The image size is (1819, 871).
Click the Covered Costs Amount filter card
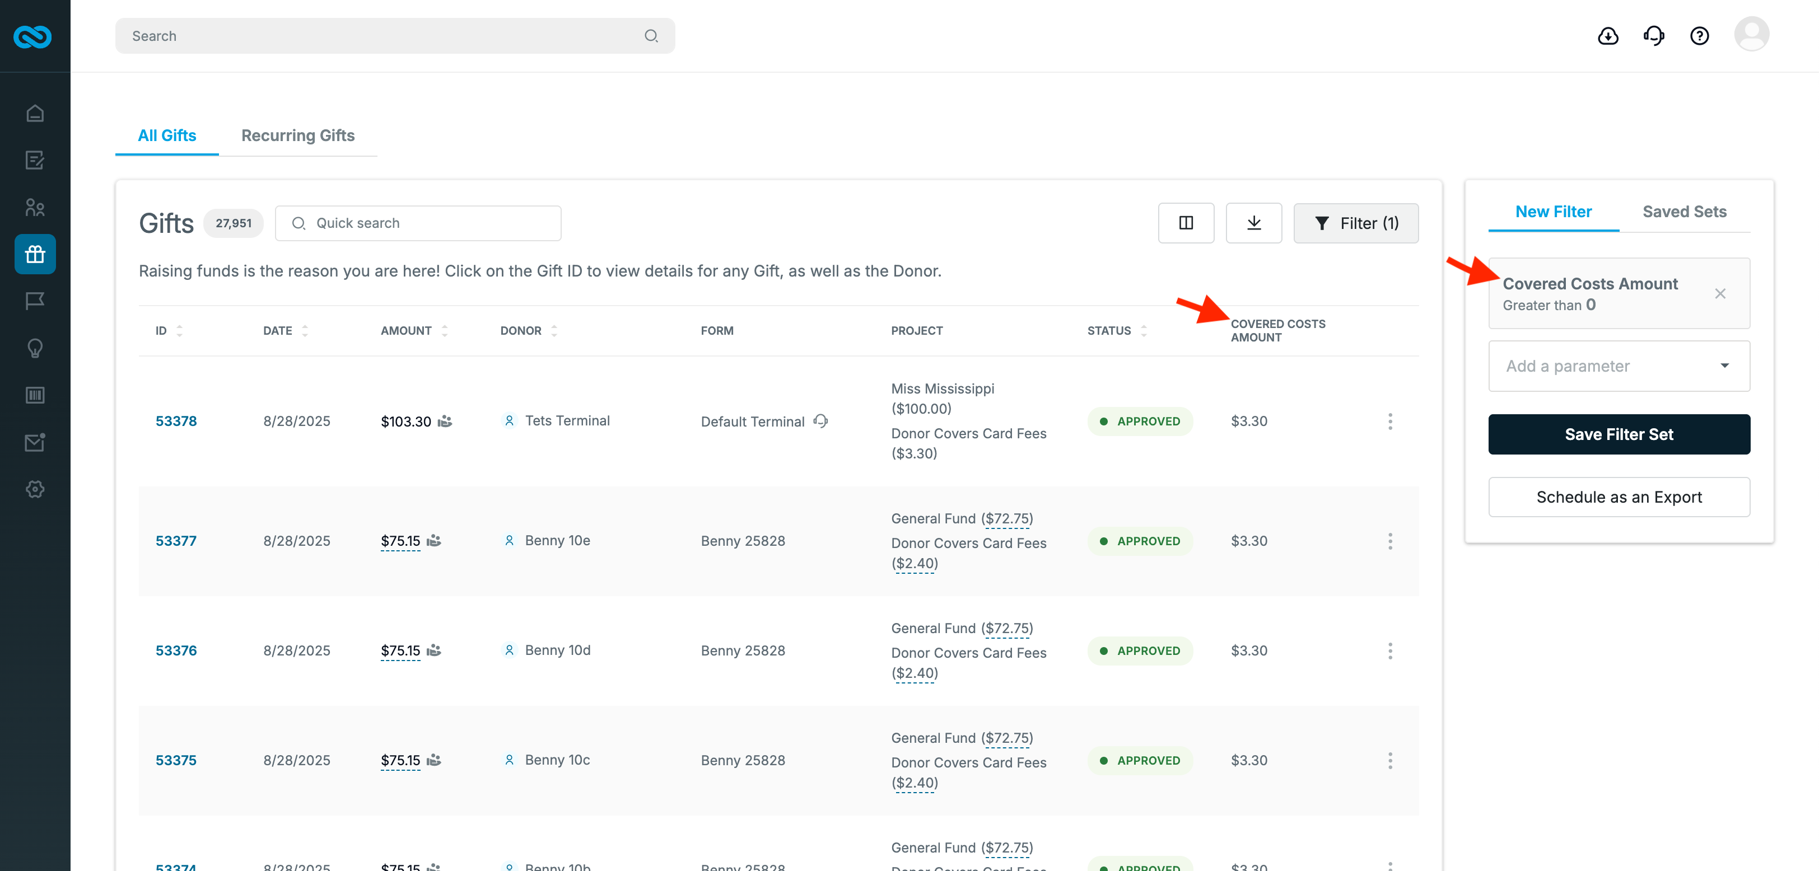1619,294
